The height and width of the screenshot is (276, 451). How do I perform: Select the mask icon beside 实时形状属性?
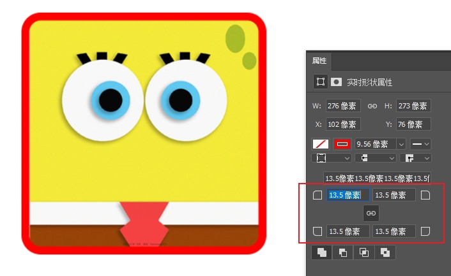coord(336,82)
